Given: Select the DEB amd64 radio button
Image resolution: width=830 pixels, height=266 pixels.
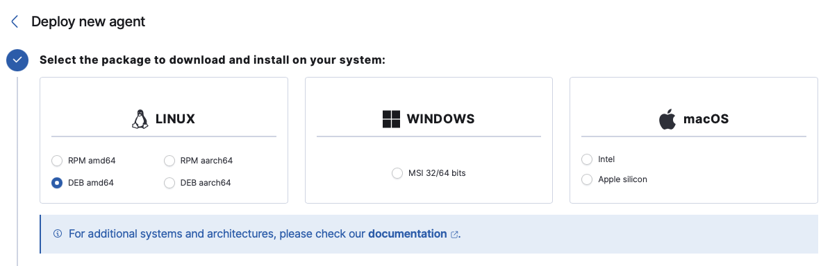Looking at the screenshot, I should click(x=57, y=183).
